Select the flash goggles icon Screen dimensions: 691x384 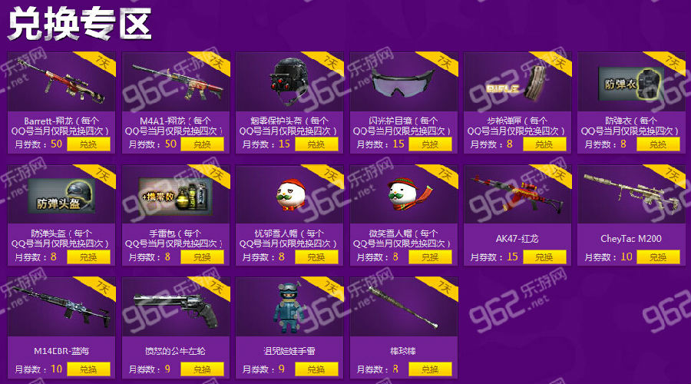click(402, 83)
